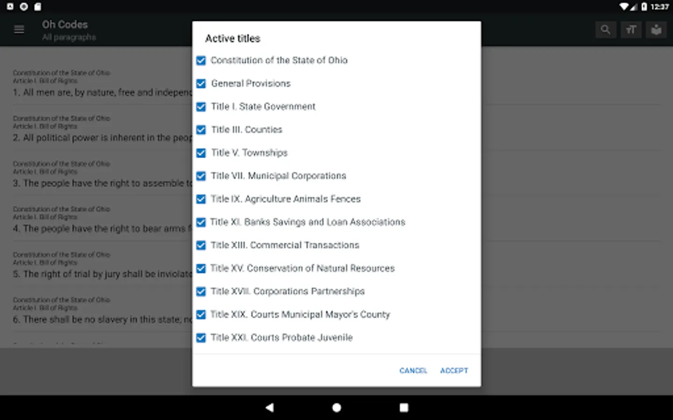Uncheck Title III. Counties
This screenshot has width=673, height=420.
pos(201,130)
